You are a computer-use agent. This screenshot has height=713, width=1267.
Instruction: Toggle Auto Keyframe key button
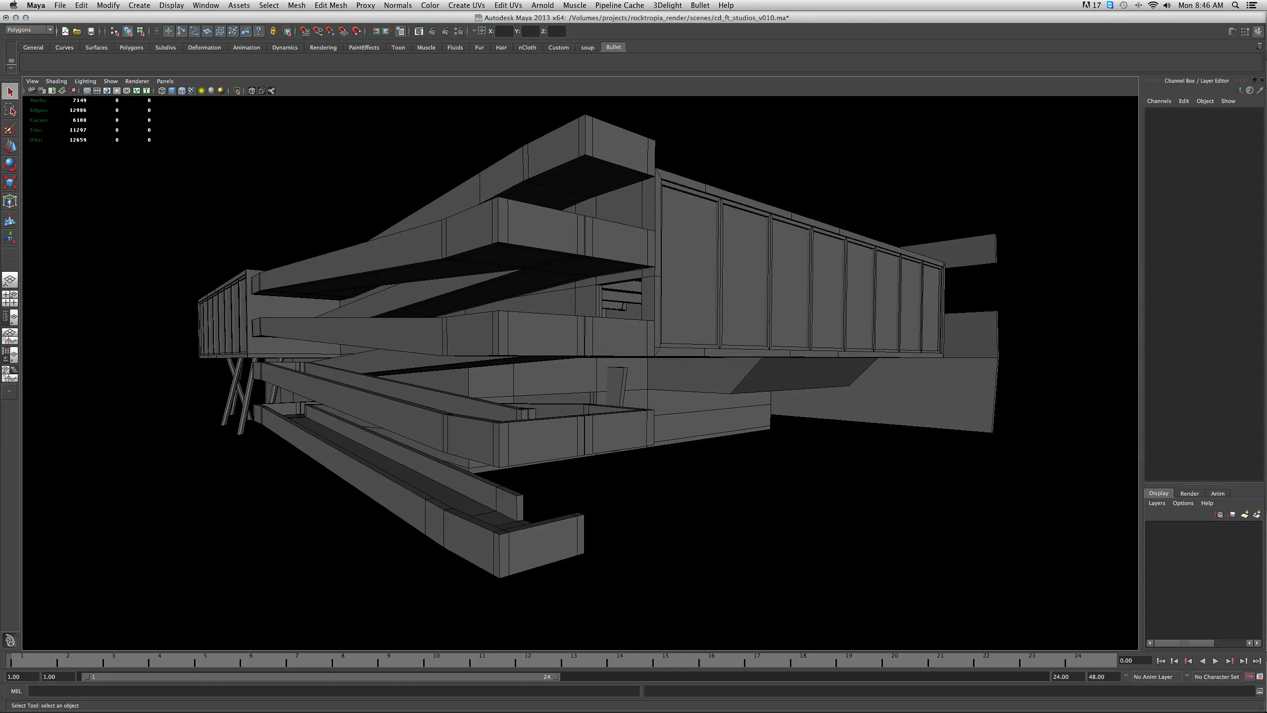[x=1249, y=676]
